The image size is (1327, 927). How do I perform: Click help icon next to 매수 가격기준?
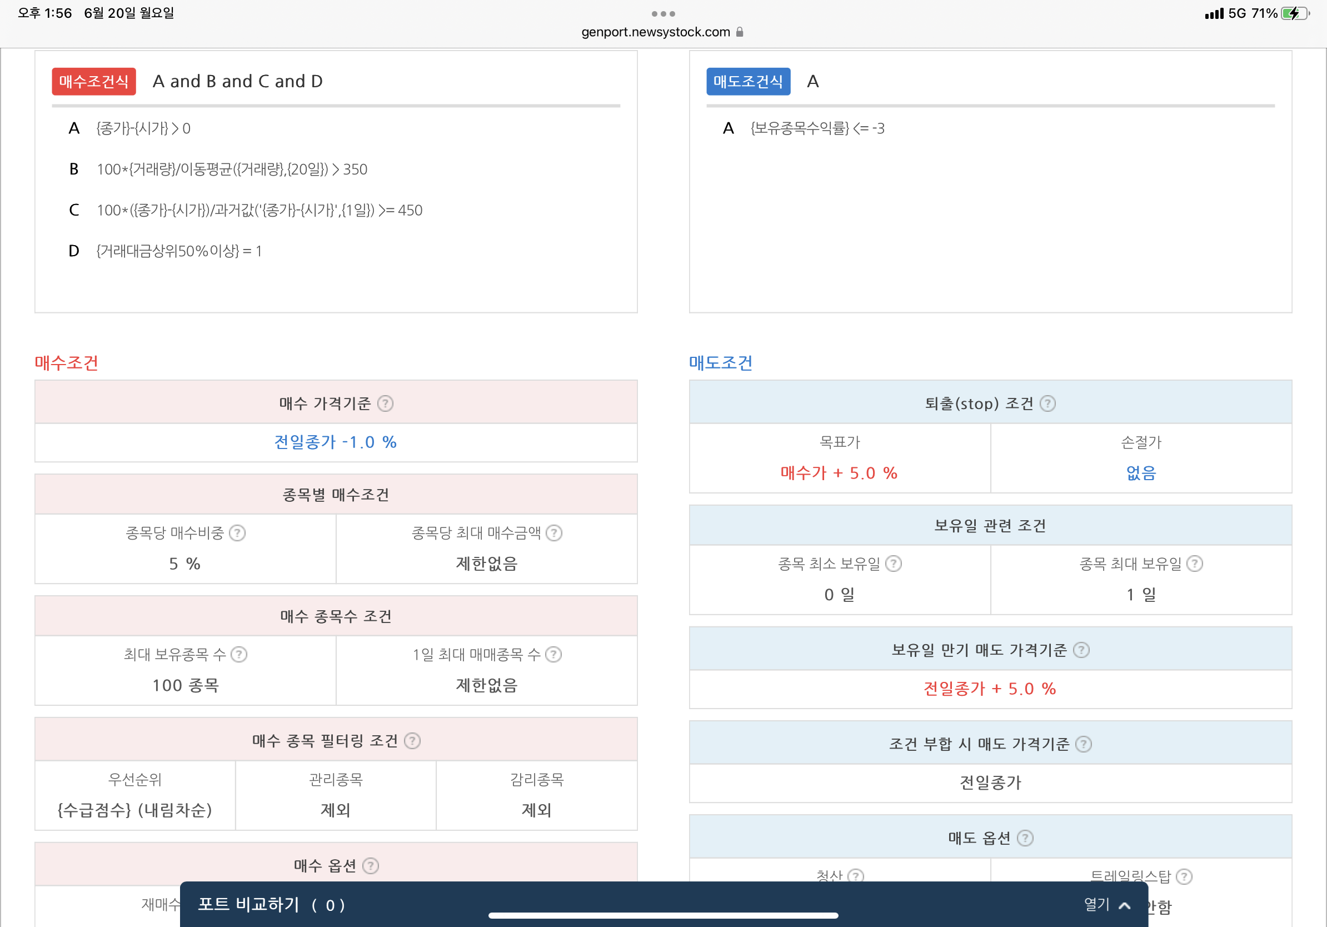(386, 403)
